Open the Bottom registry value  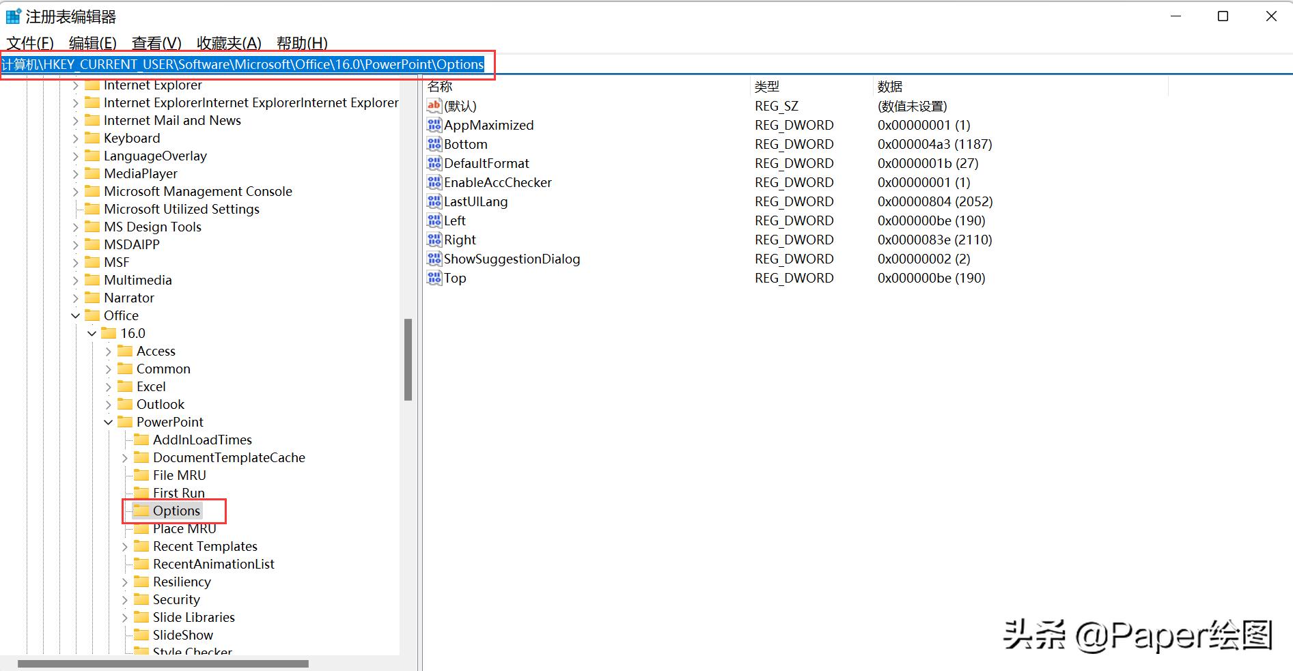tap(465, 144)
